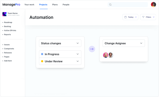159x97 pixels.
Task: Expand the Change Asignee dropdown
Action: click(x=124, y=43)
